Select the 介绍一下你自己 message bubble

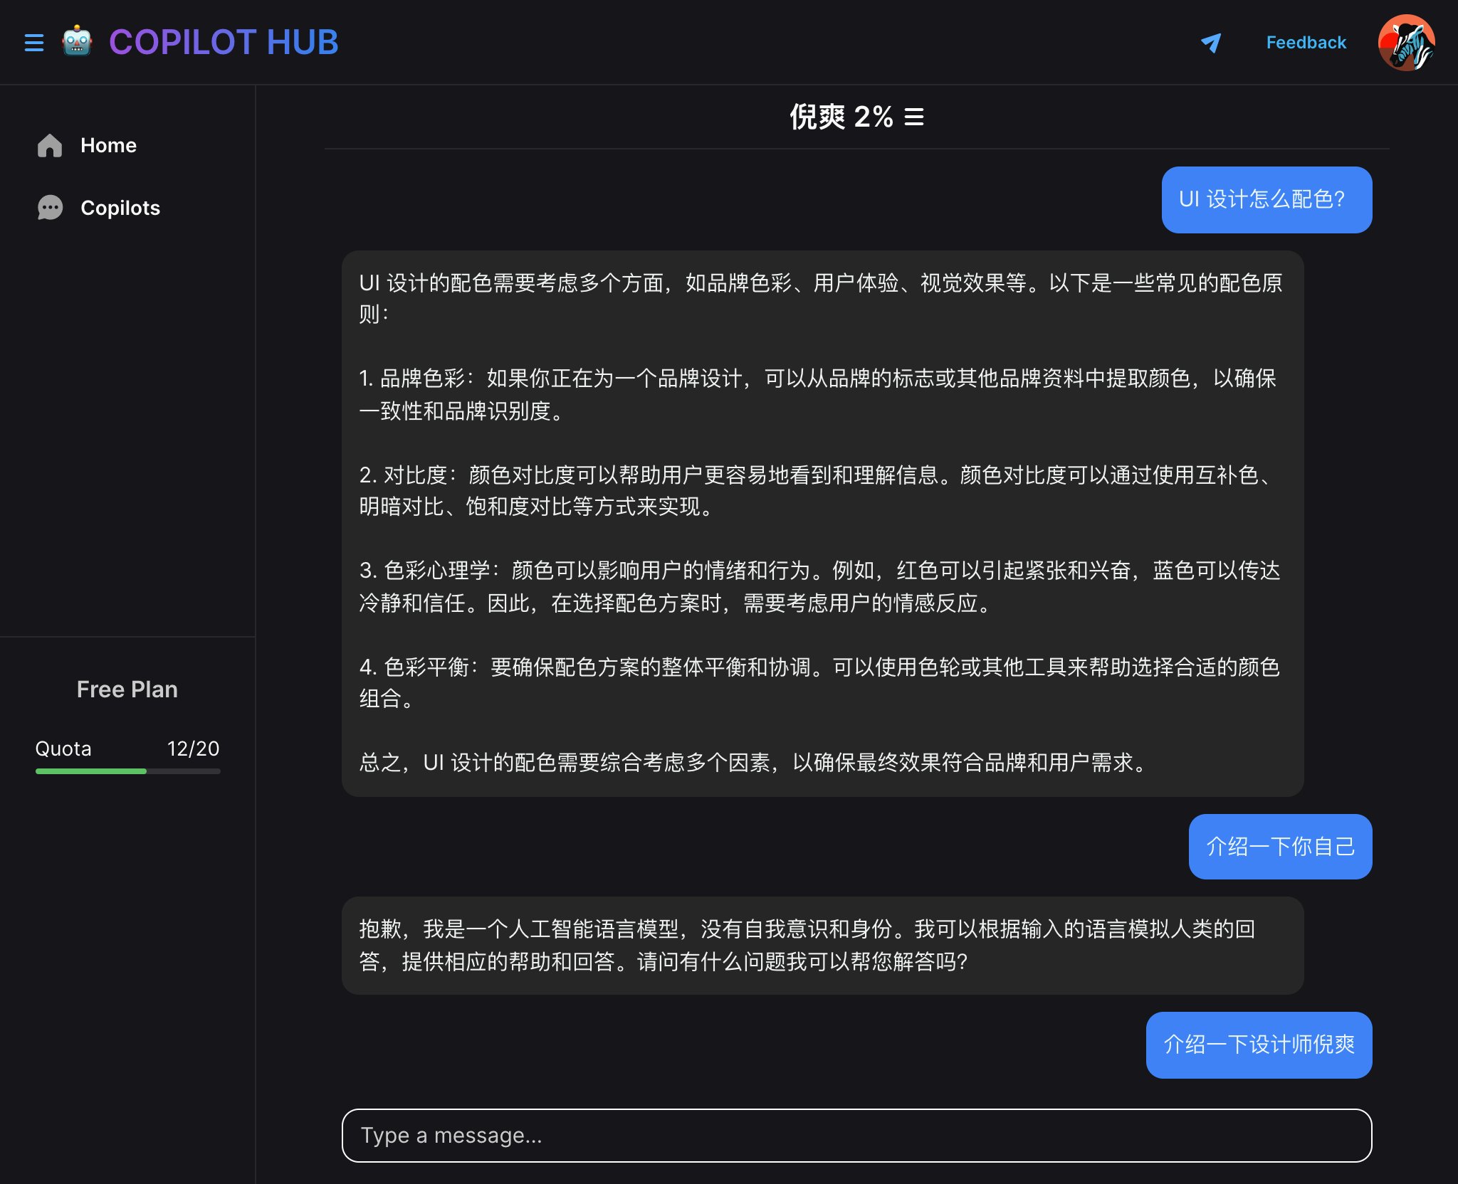click(x=1279, y=846)
